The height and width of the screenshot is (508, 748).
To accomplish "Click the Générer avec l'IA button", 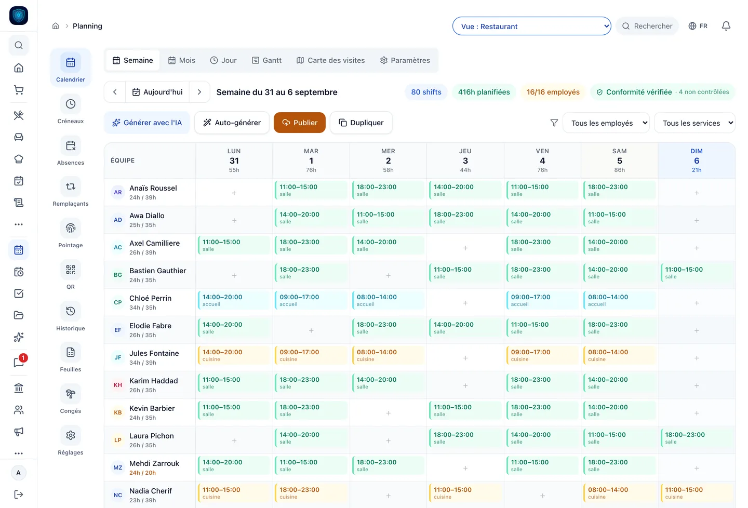I will tap(147, 123).
